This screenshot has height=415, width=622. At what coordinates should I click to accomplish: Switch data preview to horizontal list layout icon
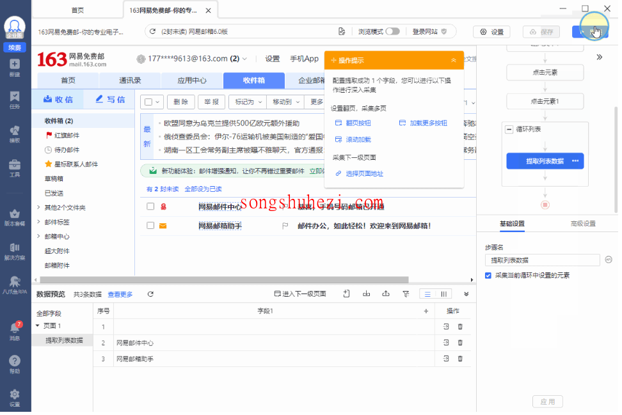(427, 294)
